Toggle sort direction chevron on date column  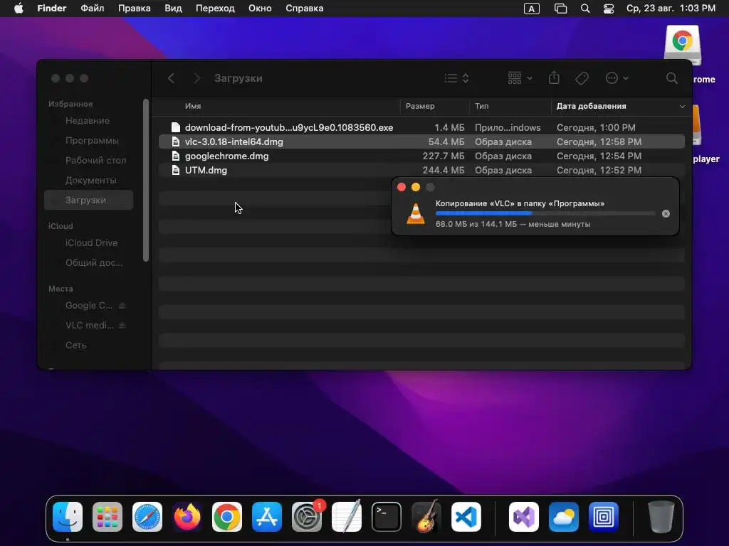pos(682,107)
